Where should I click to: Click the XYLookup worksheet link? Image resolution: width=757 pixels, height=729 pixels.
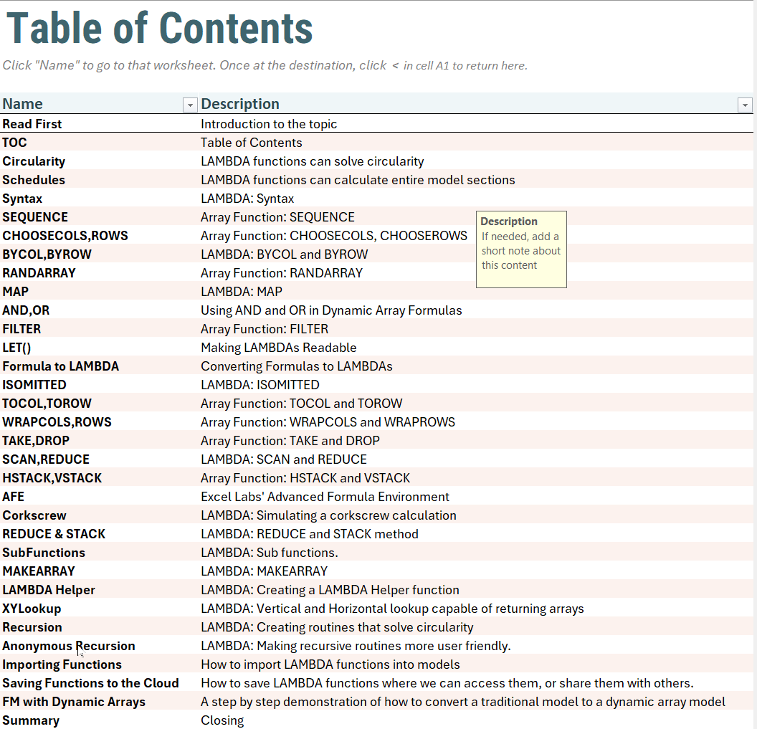tap(32, 609)
